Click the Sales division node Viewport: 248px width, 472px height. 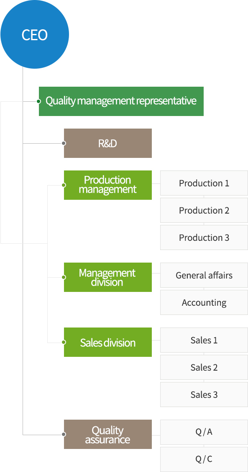(107, 342)
